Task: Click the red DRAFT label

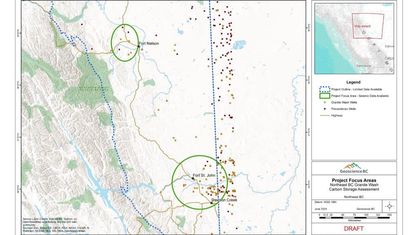Action: coord(354,229)
